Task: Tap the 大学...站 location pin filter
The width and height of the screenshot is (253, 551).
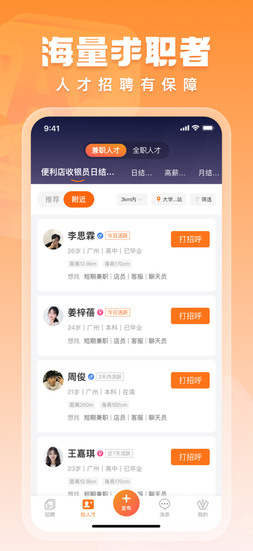Action: (x=169, y=199)
